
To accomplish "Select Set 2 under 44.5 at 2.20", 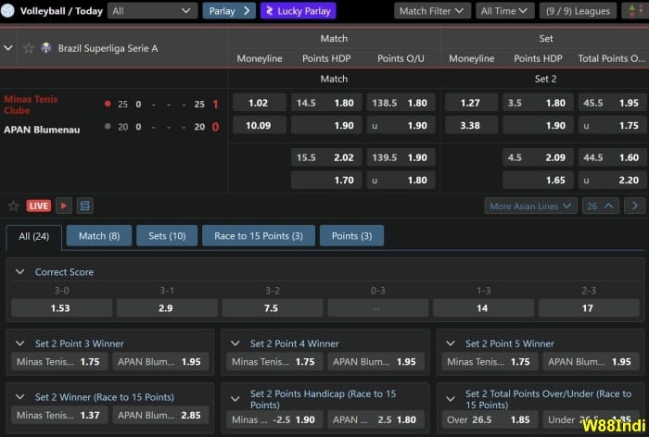I will (x=612, y=180).
